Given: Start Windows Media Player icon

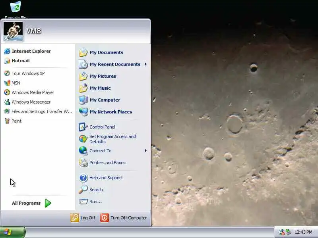Looking at the screenshot, I should coord(7,92).
